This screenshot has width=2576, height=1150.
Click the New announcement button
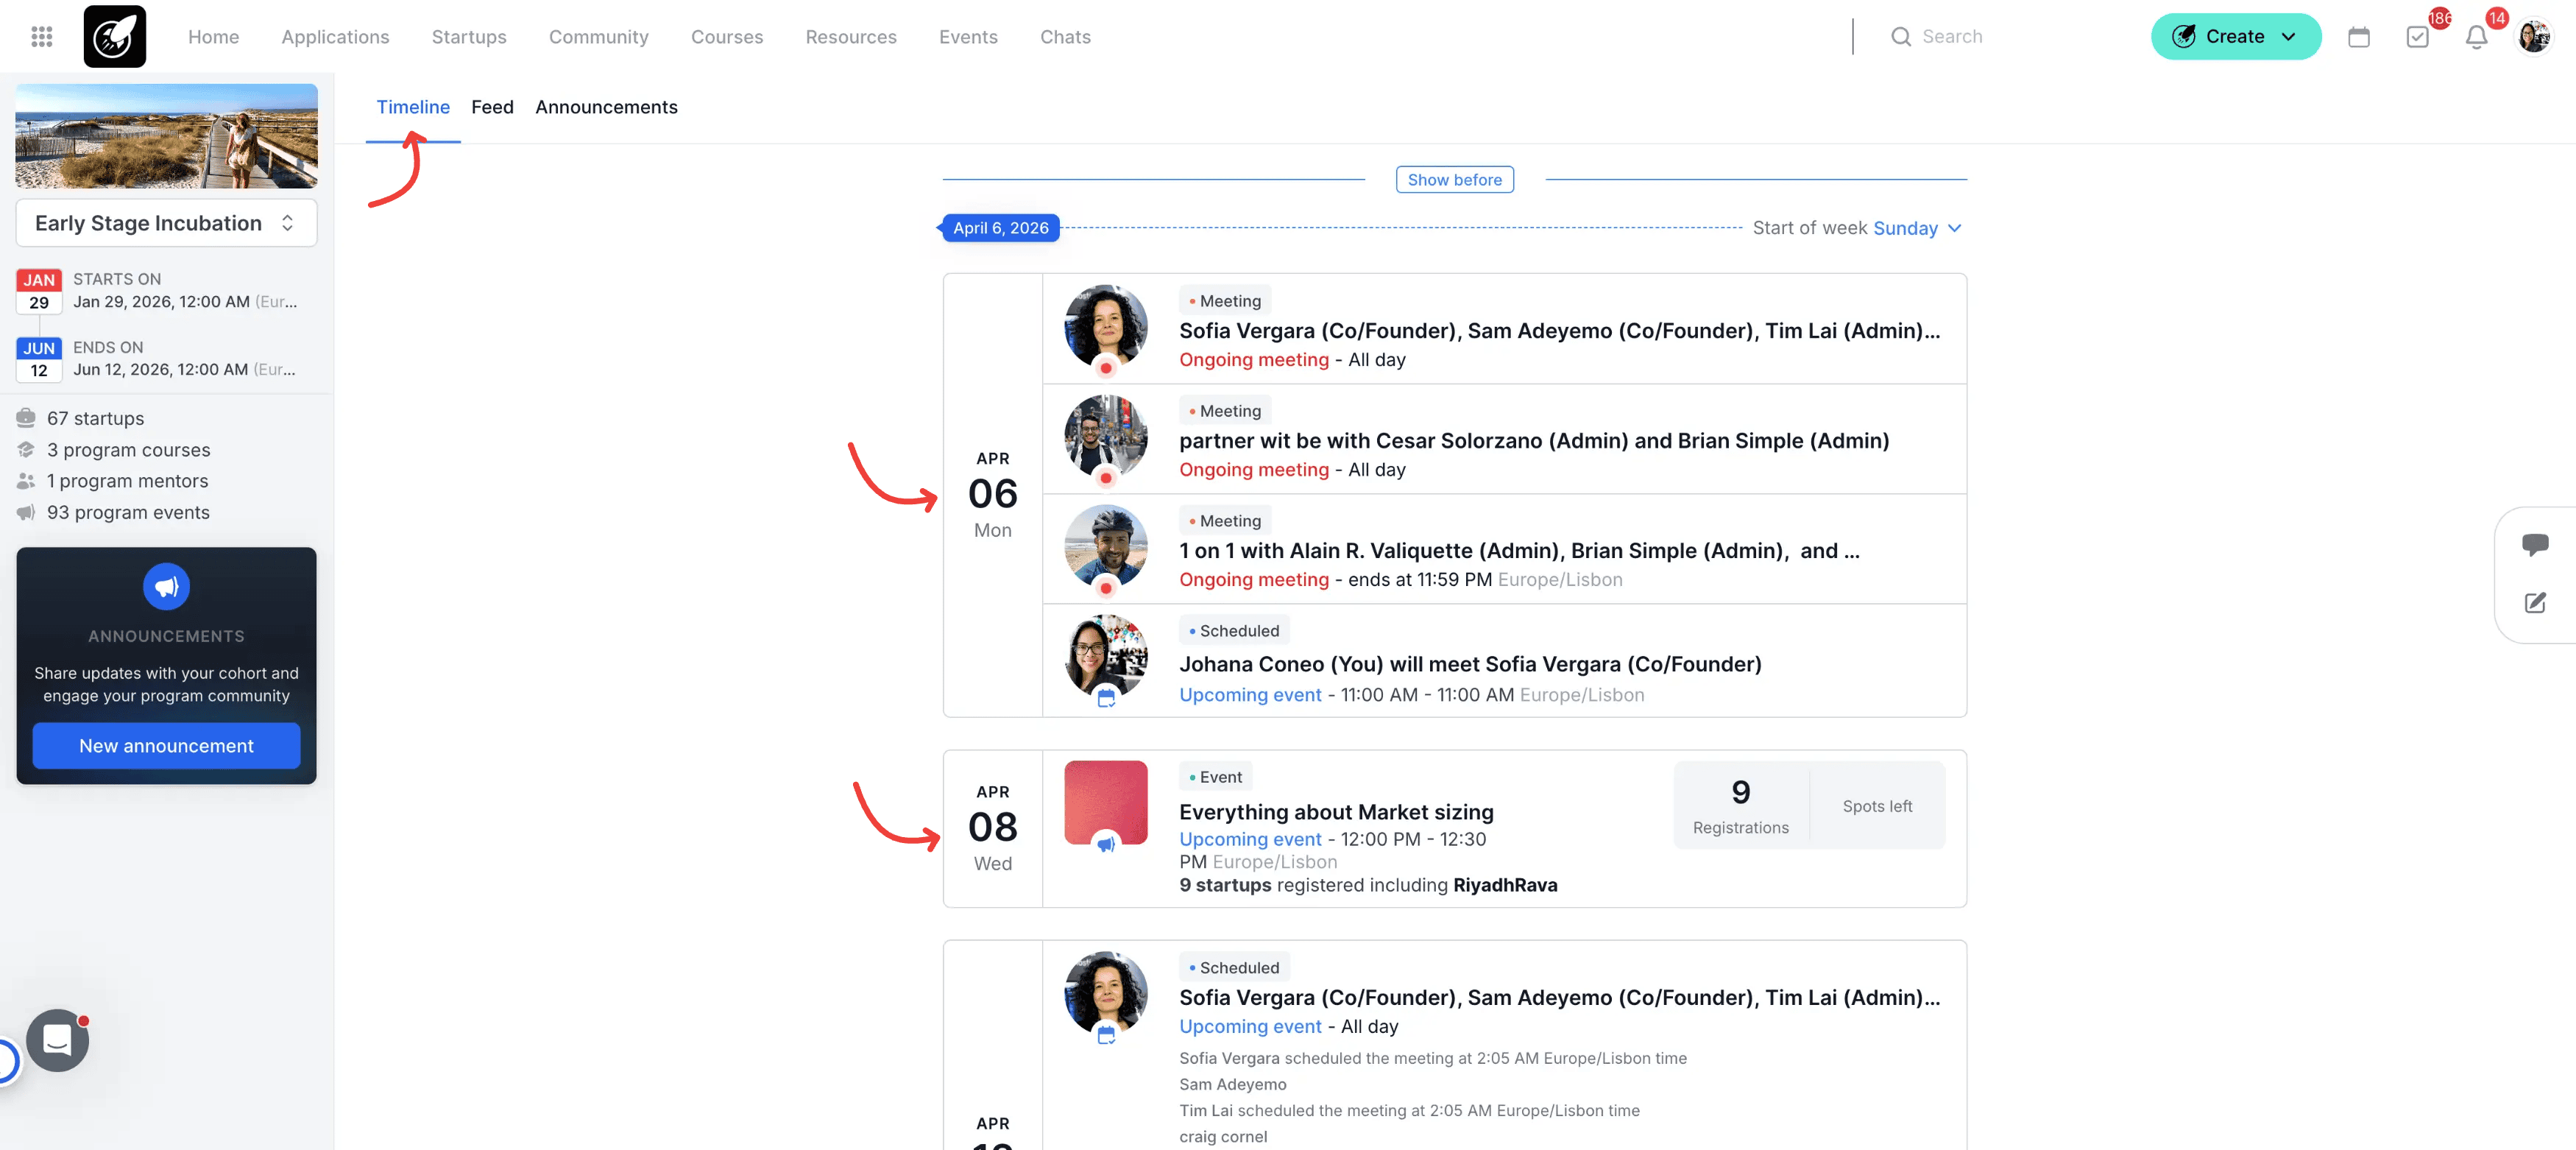(x=166, y=746)
